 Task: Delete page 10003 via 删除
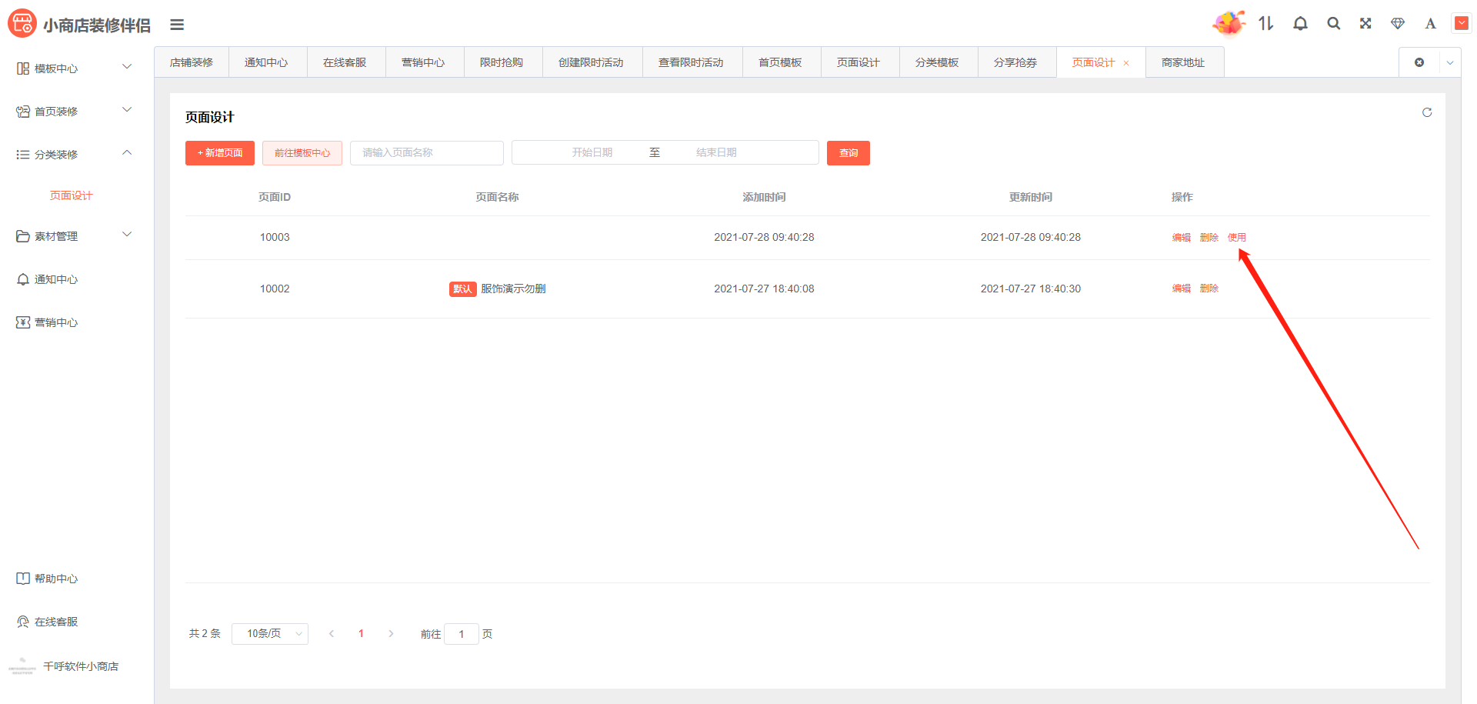click(1209, 238)
